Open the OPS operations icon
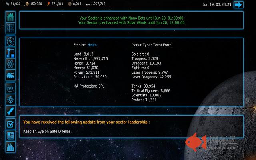Image resolution: width=256 pixels, height=160 pixels. (10, 88)
